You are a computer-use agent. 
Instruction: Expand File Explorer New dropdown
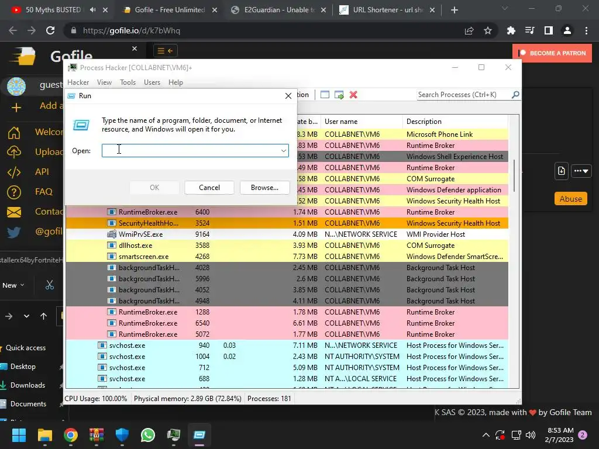(13, 285)
